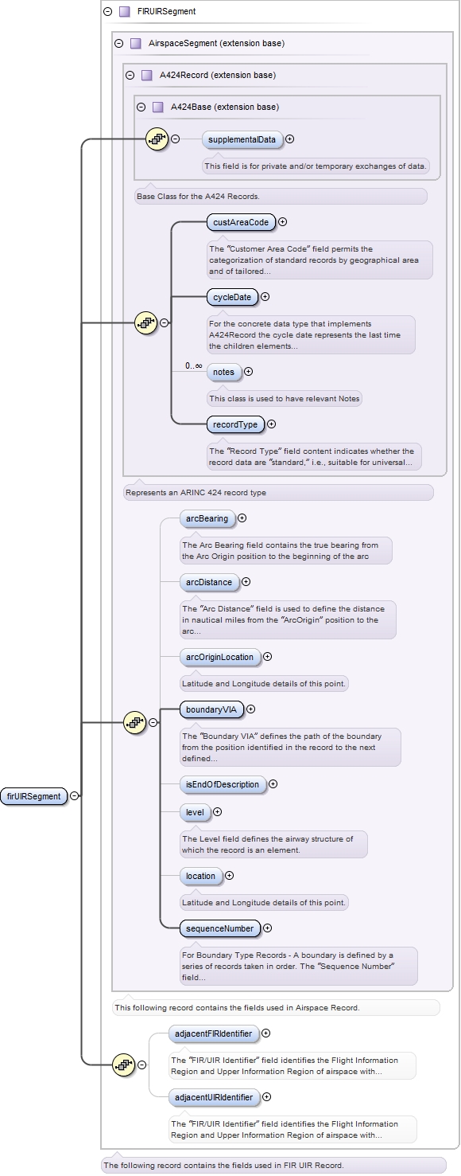Screen dimensions: 461x1176
Task: Expand the adjacentUIRIdentifier element
Action: click(x=266, y=1098)
